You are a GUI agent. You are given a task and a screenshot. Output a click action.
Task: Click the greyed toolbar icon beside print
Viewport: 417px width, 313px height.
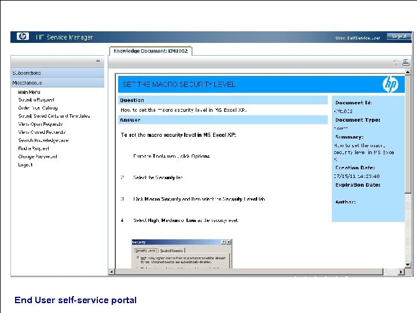pos(396,62)
